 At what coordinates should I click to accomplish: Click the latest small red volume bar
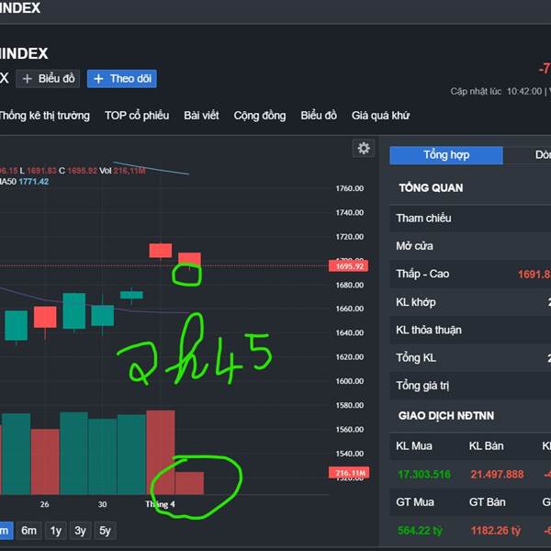(x=189, y=483)
